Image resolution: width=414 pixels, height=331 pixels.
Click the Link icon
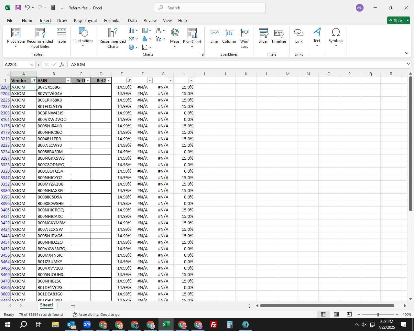[299, 36]
